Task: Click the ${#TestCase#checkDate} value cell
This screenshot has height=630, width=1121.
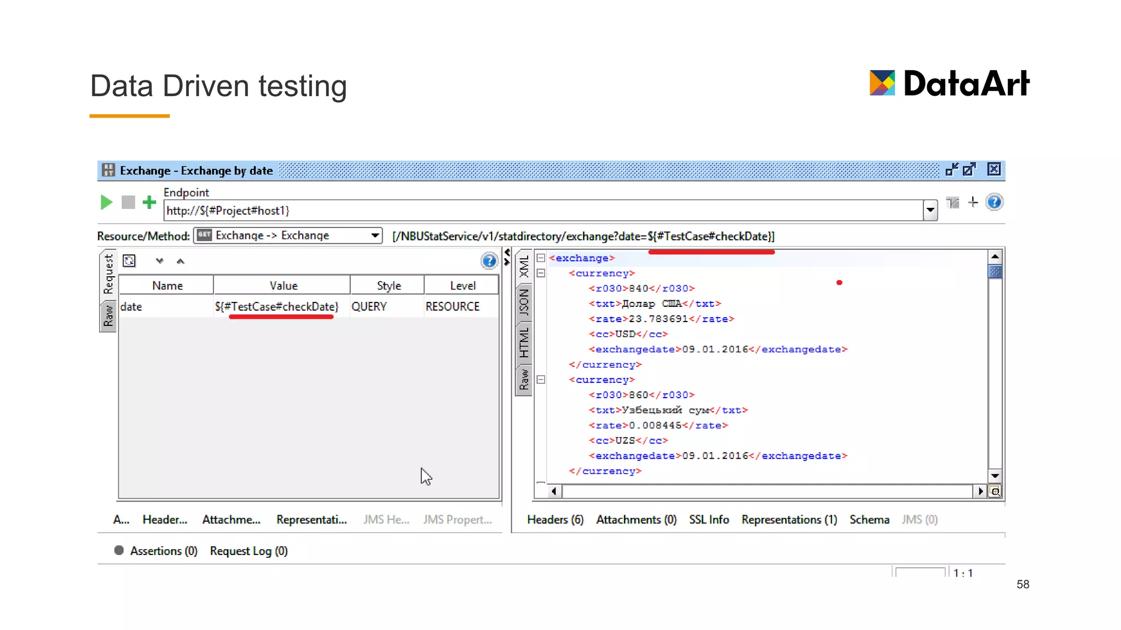Action: click(x=282, y=307)
